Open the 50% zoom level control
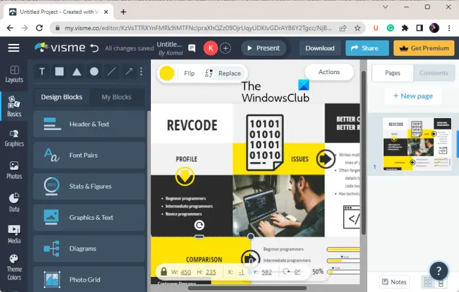Viewport: 459px width, 292px height. click(317, 272)
